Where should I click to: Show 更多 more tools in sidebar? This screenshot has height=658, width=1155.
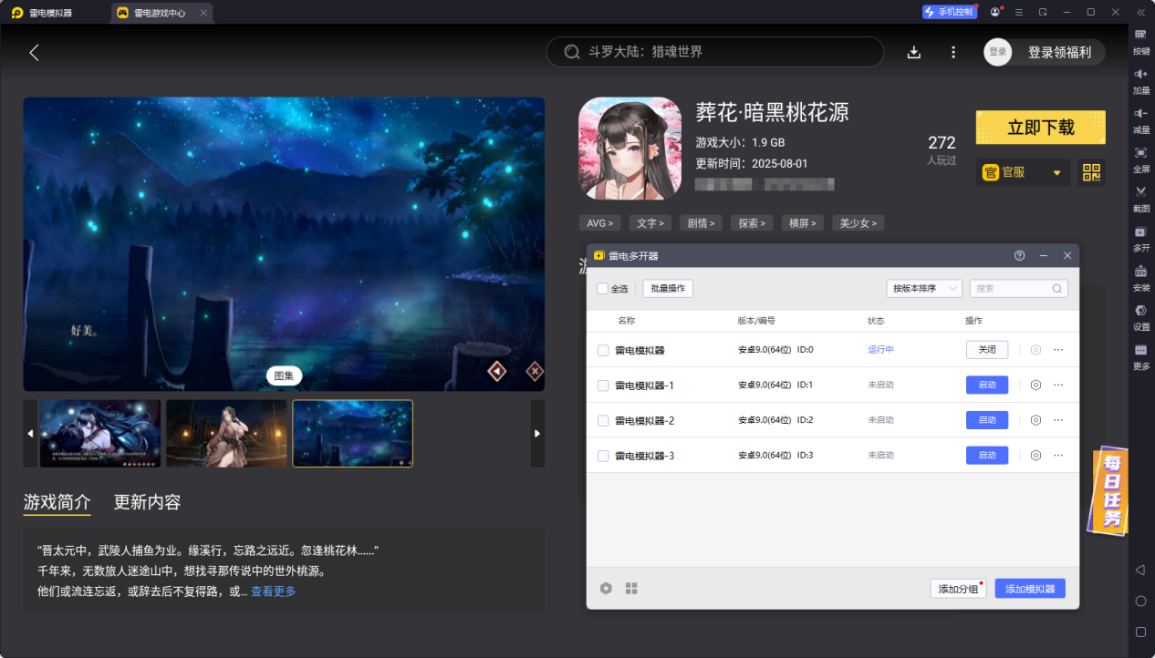(x=1140, y=355)
